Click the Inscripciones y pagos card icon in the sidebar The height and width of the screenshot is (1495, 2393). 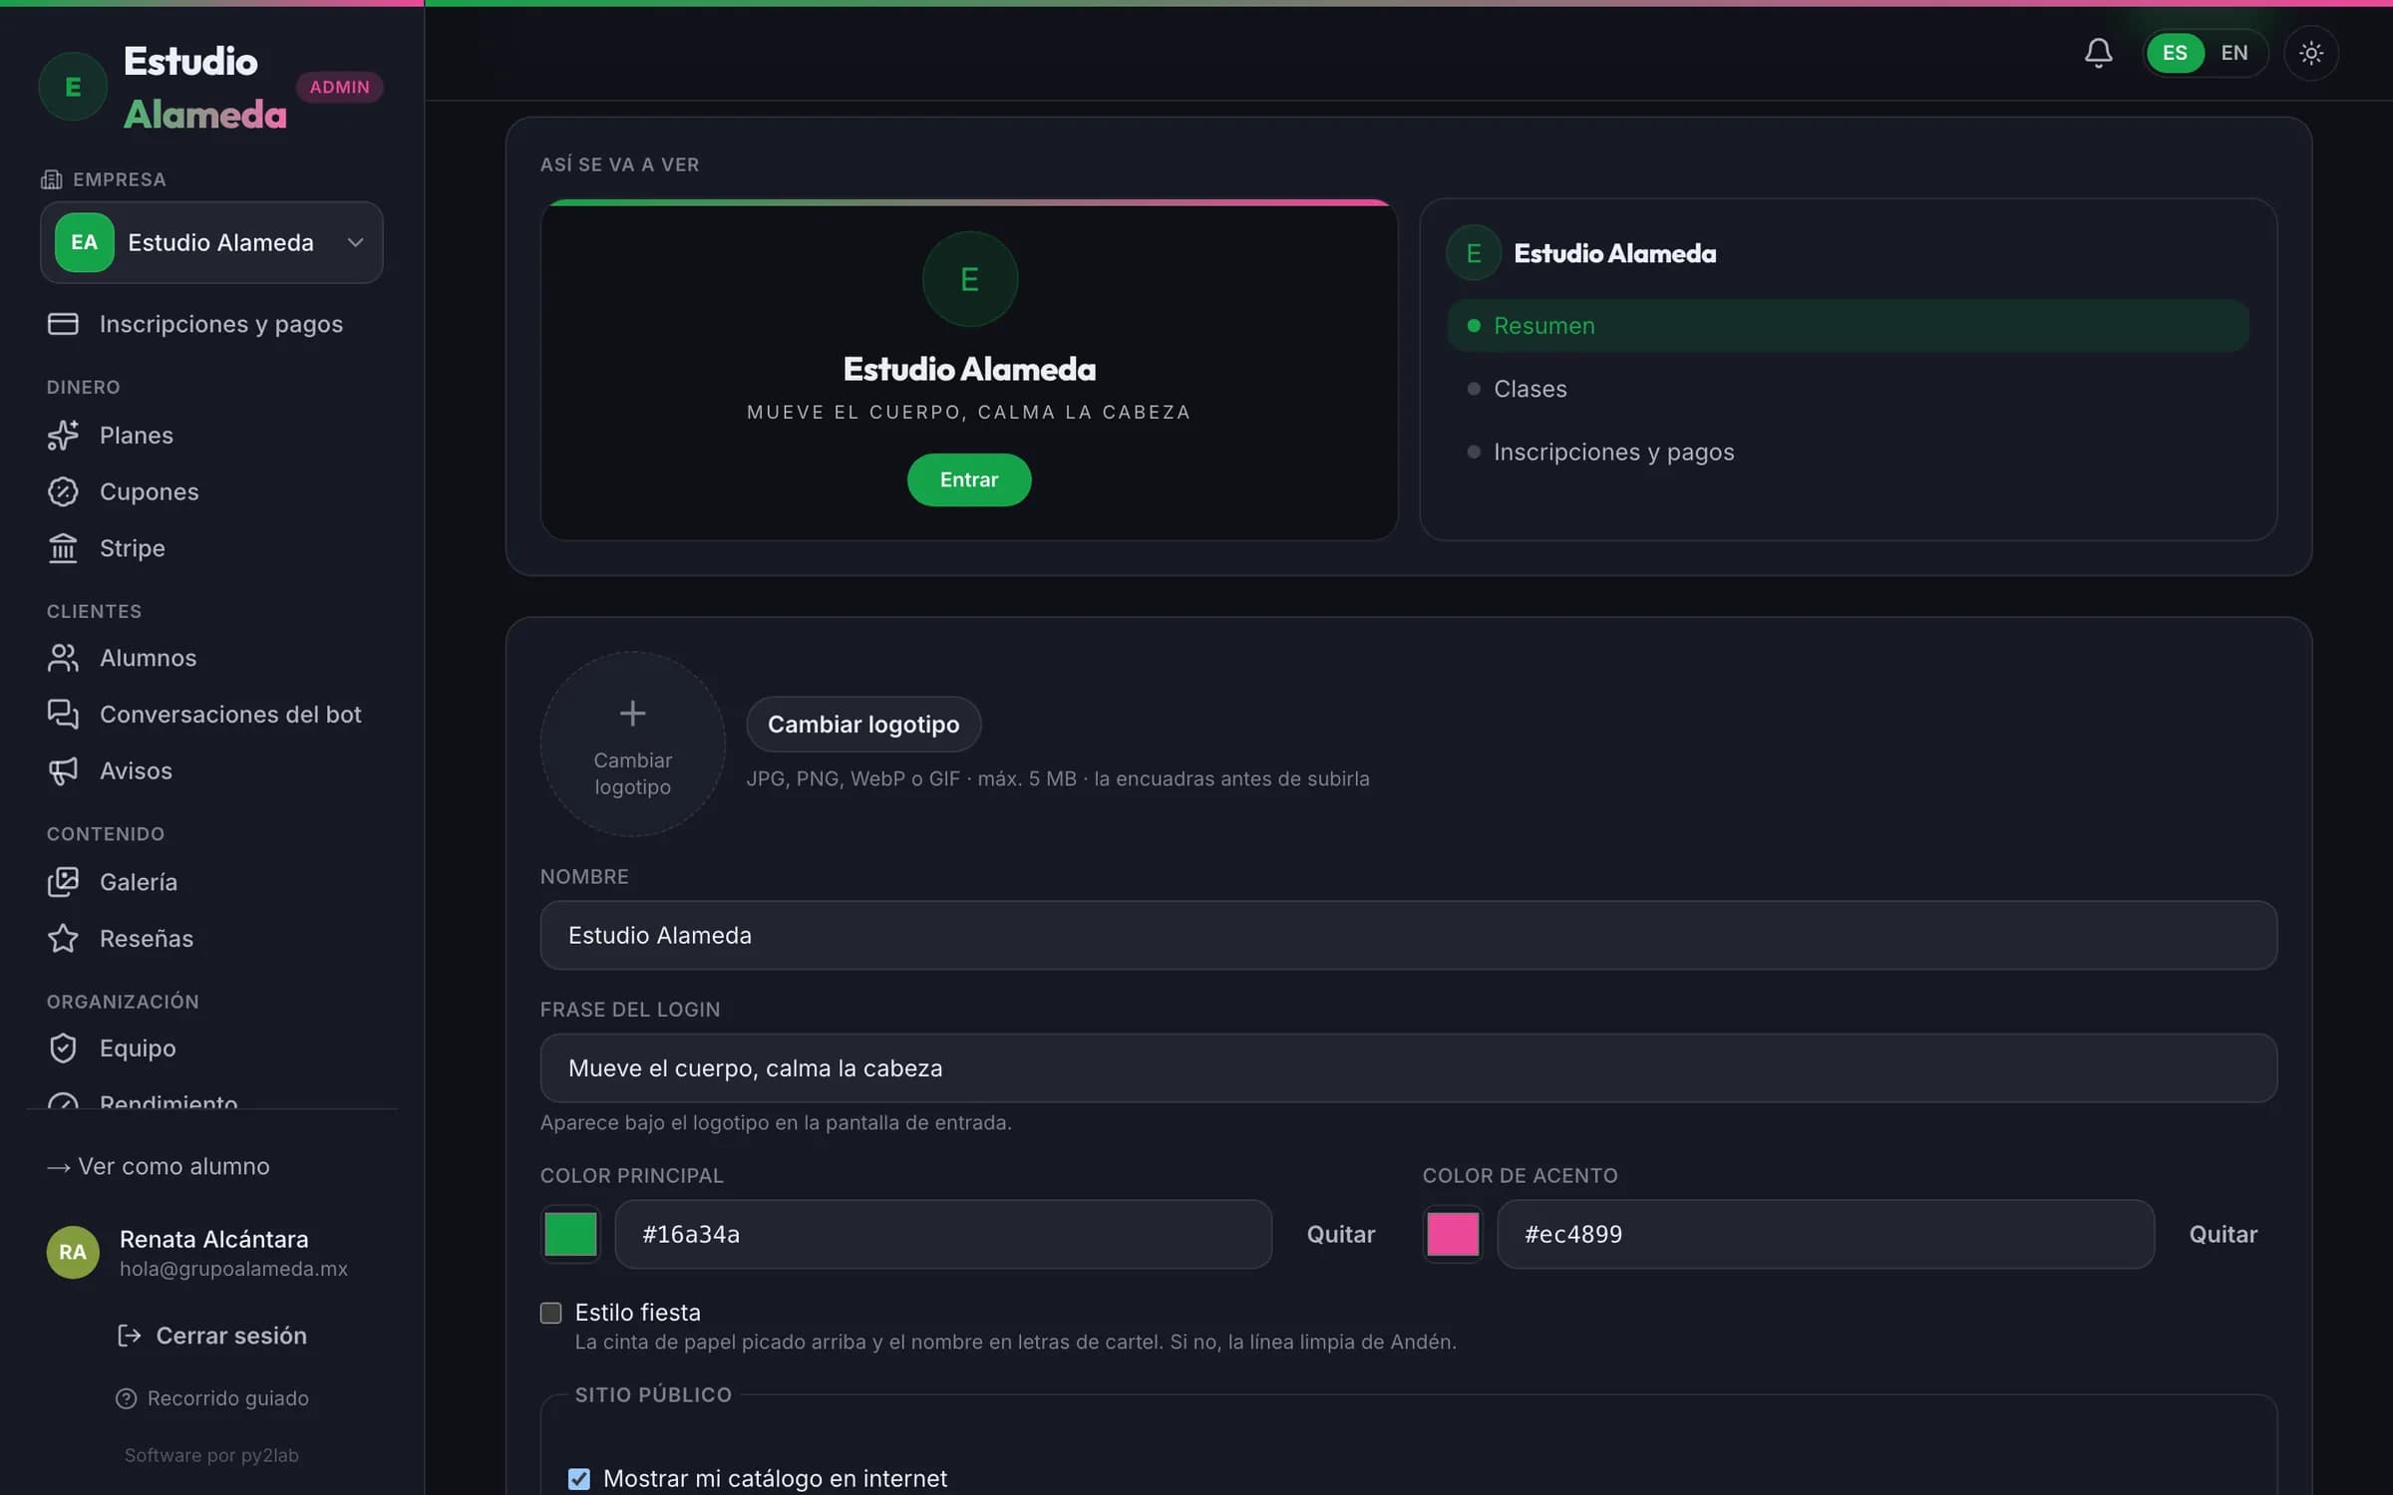click(63, 324)
